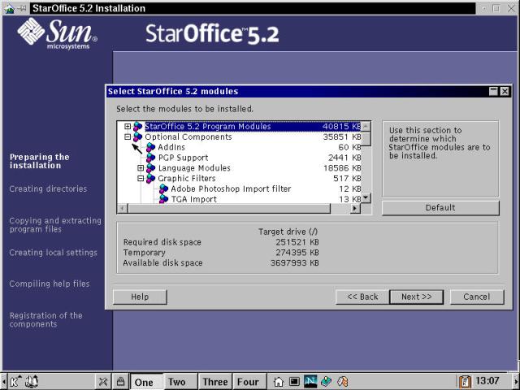The height and width of the screenshot is (390, 520).
Task: Toggle the TGA Import module icon
Action: click(x=163, y=199)
